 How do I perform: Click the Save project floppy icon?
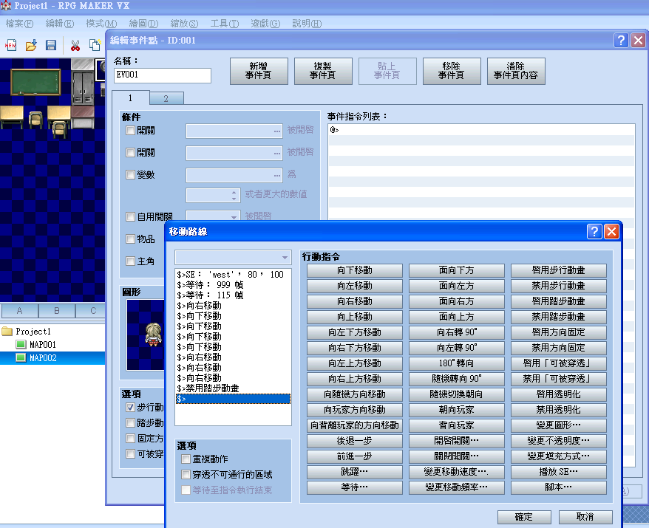click(51, 45)
